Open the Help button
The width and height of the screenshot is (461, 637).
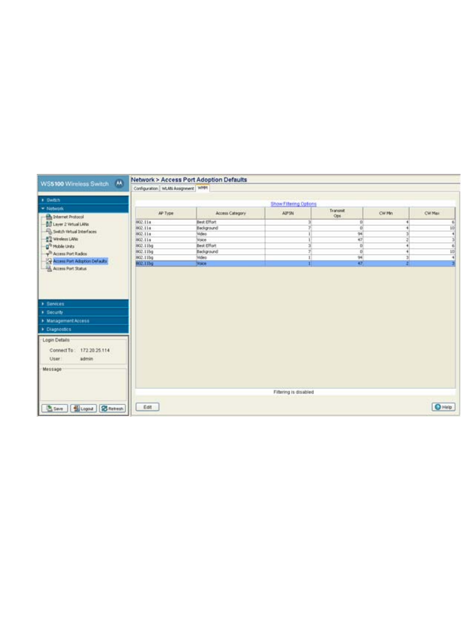click(x=443, y=407)
